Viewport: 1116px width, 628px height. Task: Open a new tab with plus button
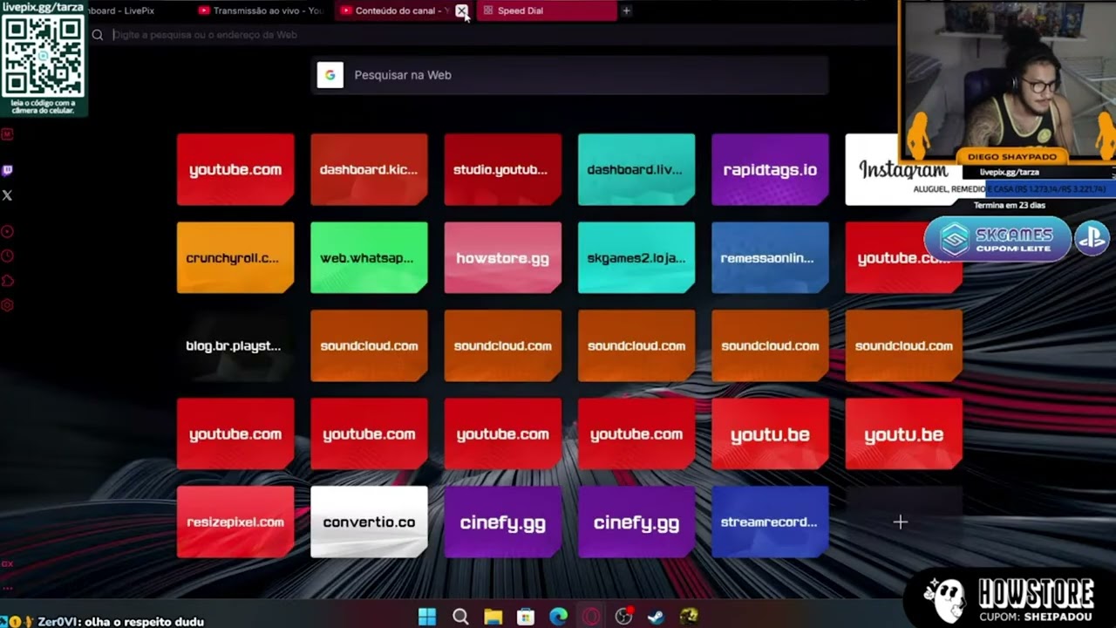626,10
